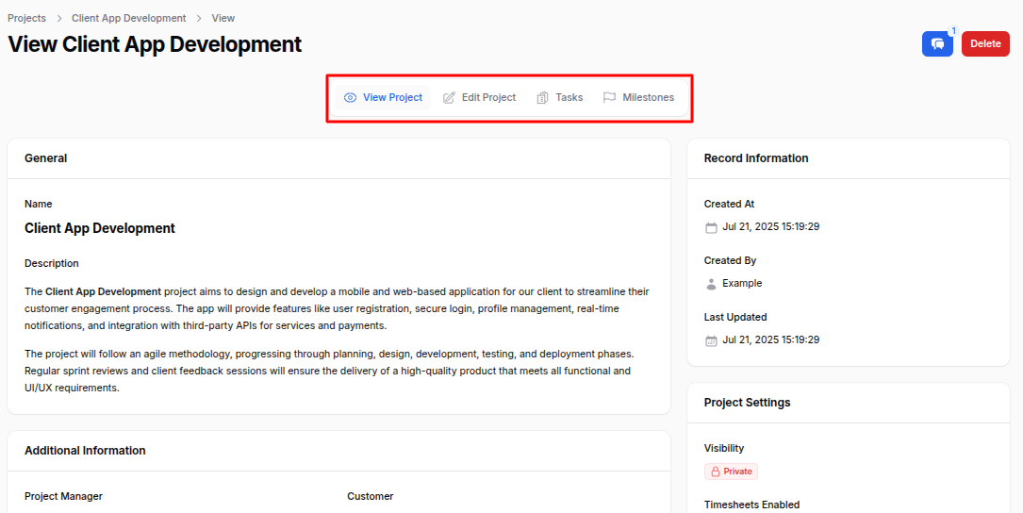Open the chat messages icon button
The image size is (1023, 513).
coord(937,44)
